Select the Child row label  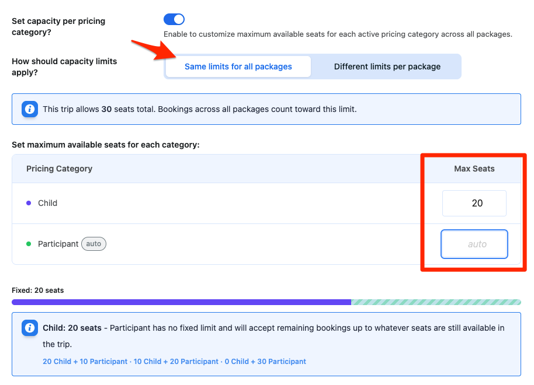tap(48, 203)
